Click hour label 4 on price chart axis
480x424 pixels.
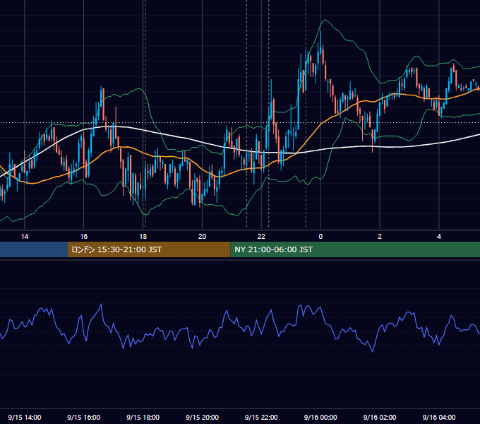point(439,237)
